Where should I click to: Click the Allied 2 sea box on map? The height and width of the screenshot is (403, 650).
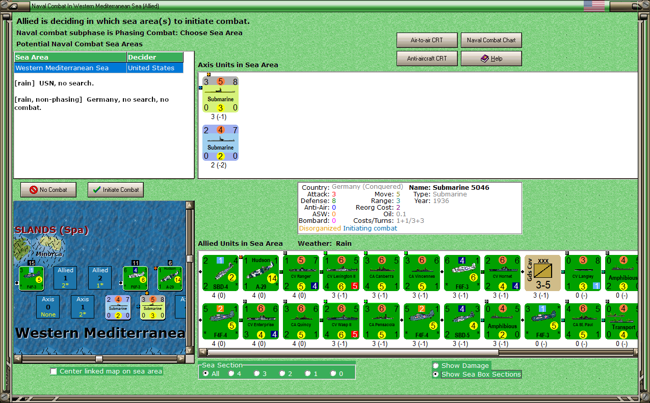coord(100,278)
